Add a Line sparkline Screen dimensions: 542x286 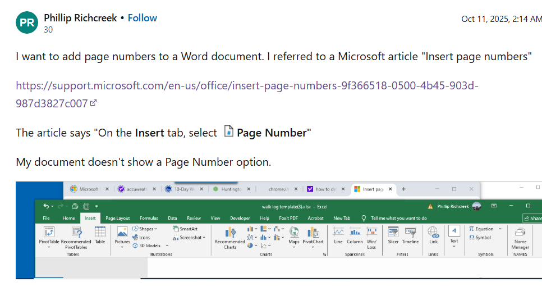pyautogui.click(x=338, y=235)
